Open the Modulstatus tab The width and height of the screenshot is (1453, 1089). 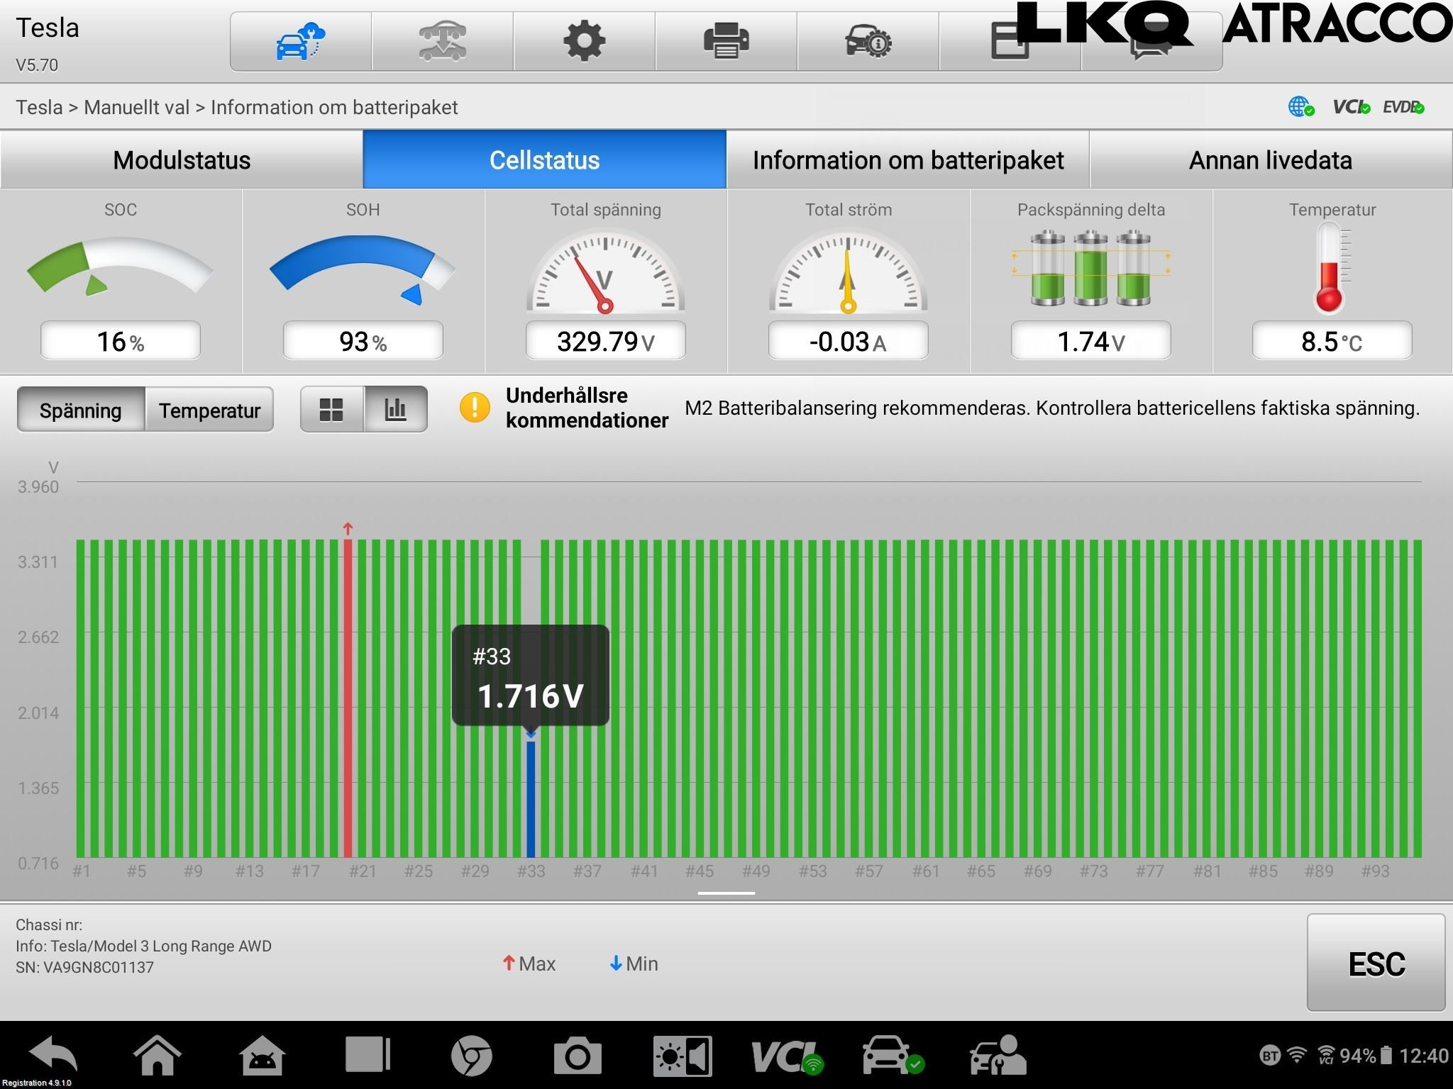[x=182, y=160]
